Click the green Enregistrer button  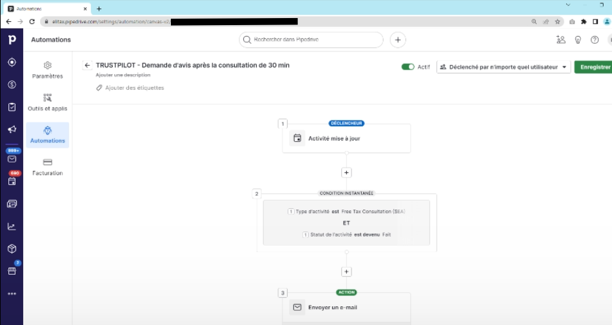[x=594, y=67]
